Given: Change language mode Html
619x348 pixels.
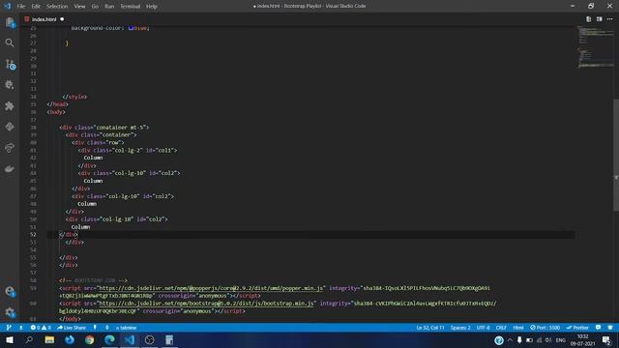Looking at the screenshot, I should point(518,328).
